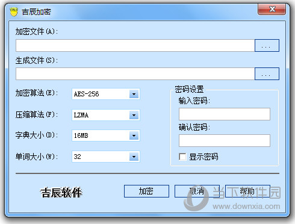Click the 吉辰加密 shield icon in title bar
The image size is (295, 224).
14,12
